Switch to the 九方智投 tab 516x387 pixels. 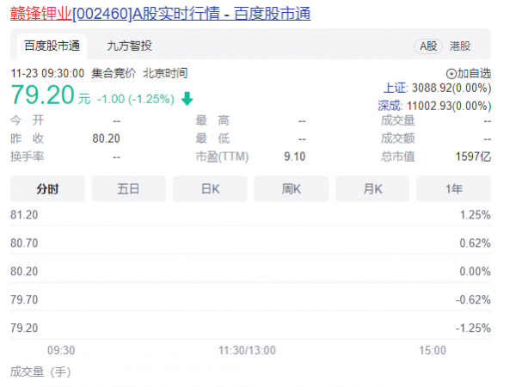(129, 46)
